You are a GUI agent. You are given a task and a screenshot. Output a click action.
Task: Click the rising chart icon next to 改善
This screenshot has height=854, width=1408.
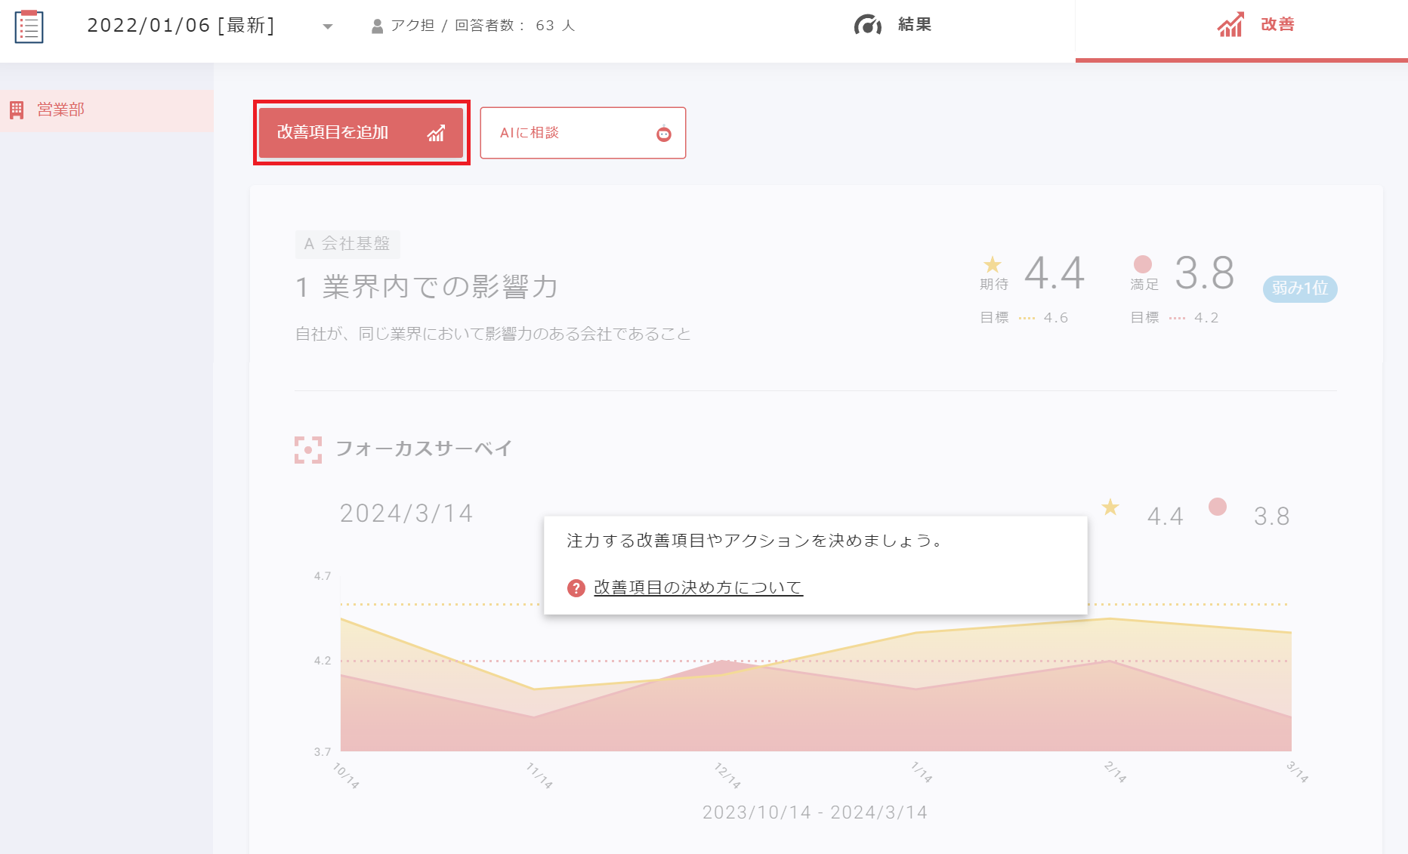tap(1230, 25)
